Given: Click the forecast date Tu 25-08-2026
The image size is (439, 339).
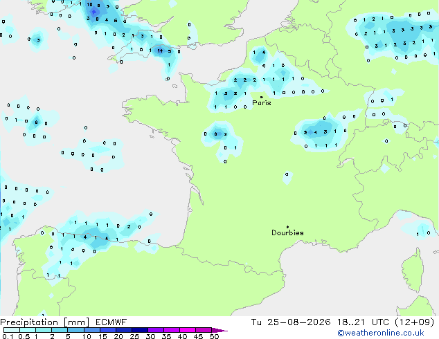Looking at the screenshot, I should [x=291, y=322].
